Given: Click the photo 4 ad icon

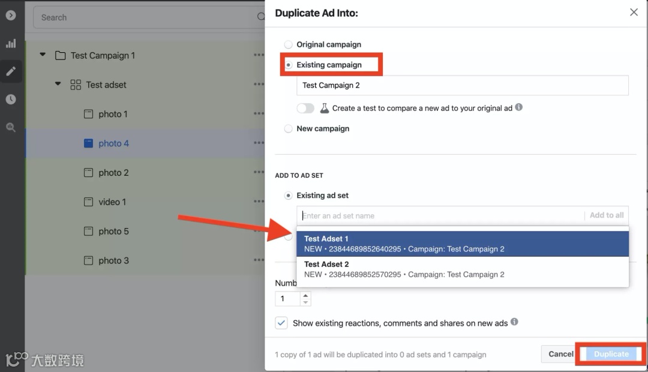Looking at the screenshot, I should point(88,143).
